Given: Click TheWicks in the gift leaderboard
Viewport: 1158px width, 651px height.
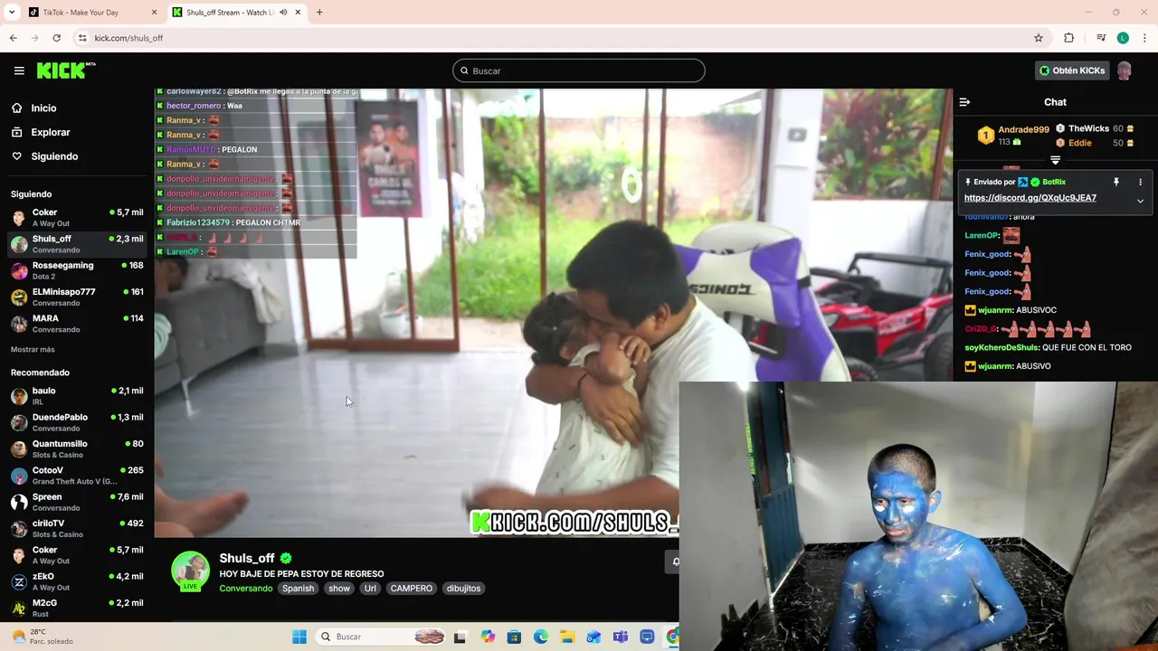Looking at the screenshot, I should (1088, 129).
